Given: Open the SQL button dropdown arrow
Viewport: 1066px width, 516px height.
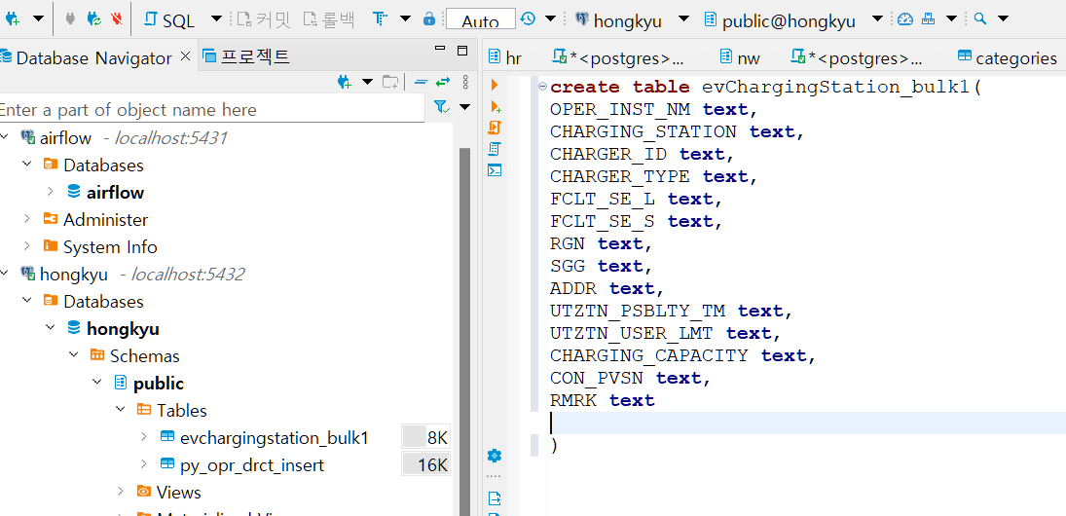Looking at the screenshot, I should point(216,19).
